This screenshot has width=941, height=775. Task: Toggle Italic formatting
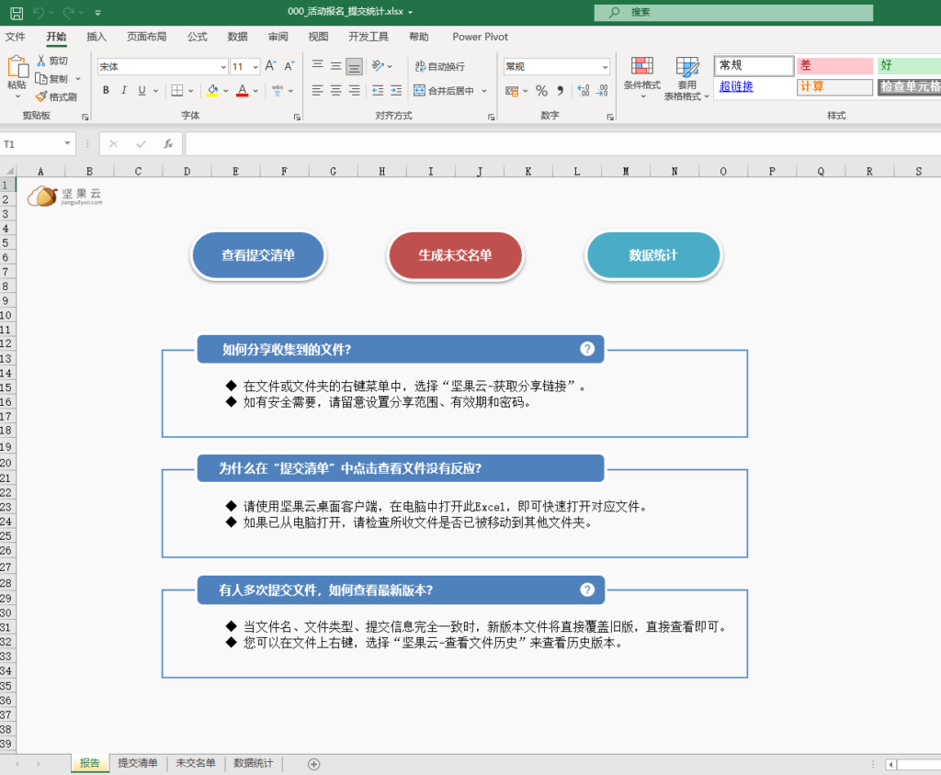(124, 91)
